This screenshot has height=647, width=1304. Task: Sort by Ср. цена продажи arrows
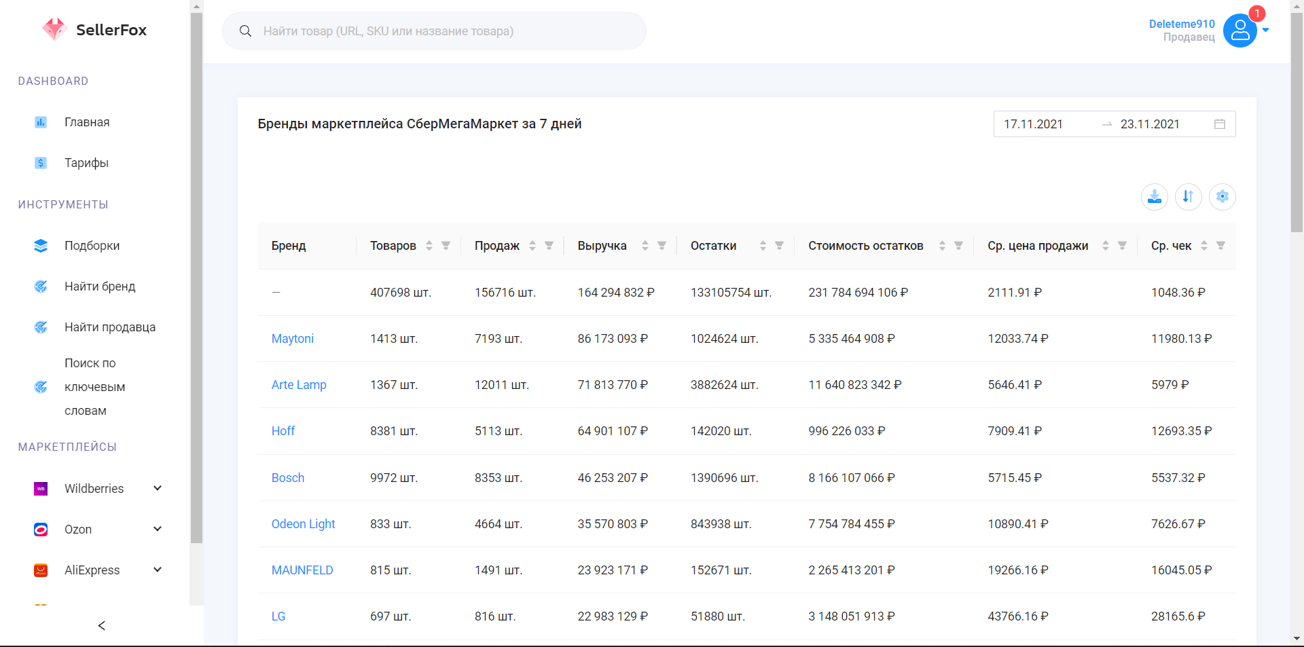click(1106, 246)
